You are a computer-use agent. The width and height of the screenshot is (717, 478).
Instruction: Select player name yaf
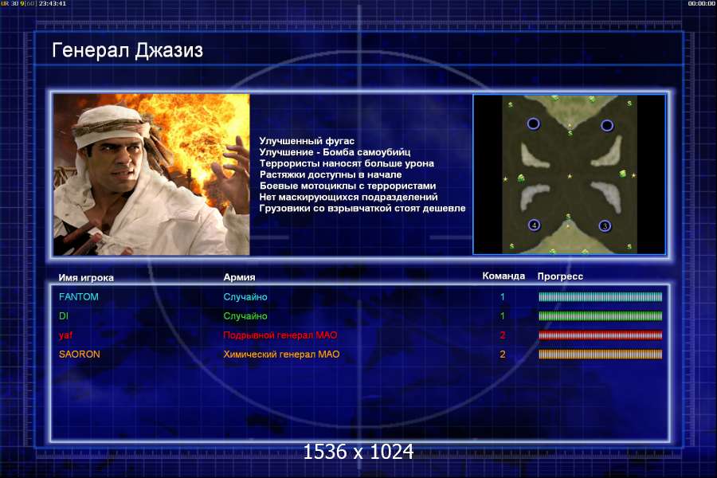pos(66,335)
